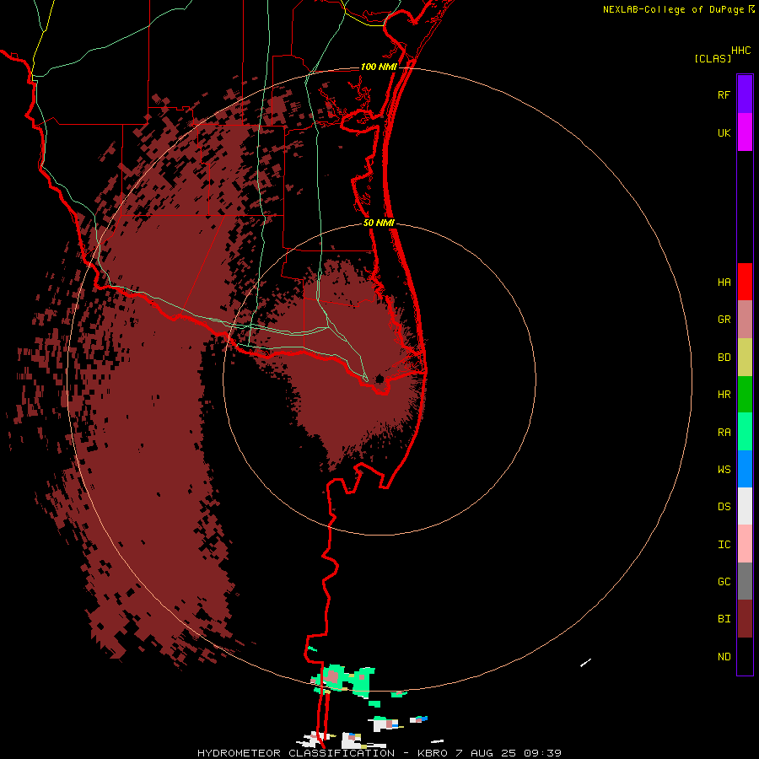
Task: Click the 100 NMI range ring label
Action: 379,67
